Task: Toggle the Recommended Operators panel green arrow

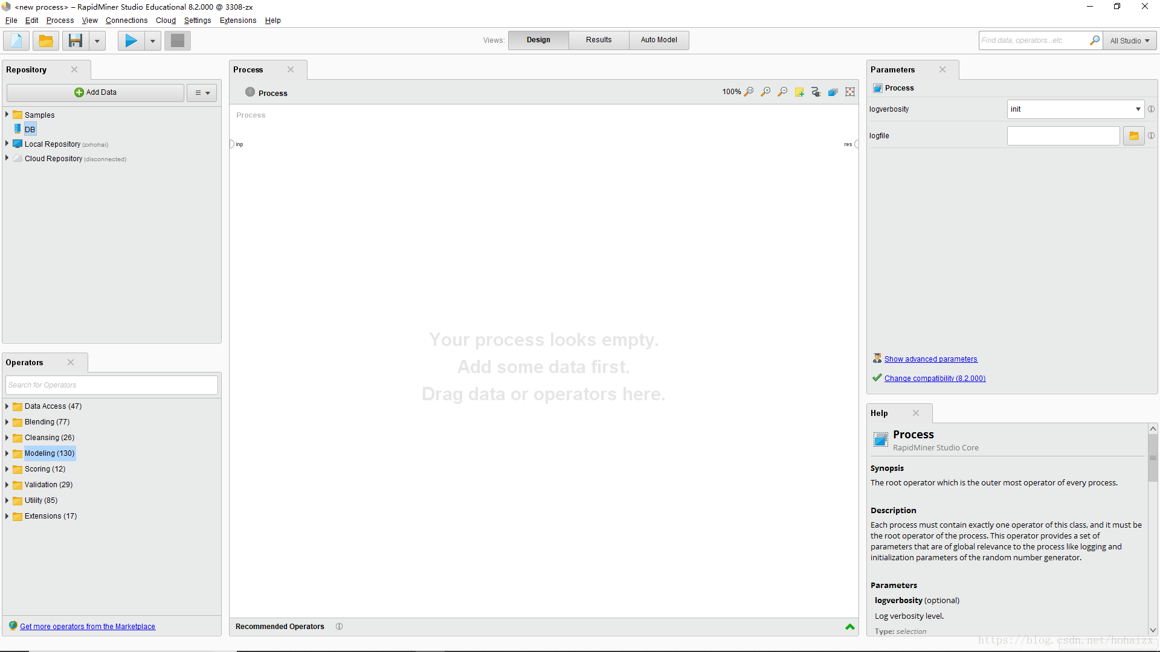Action: click(850, 627)
